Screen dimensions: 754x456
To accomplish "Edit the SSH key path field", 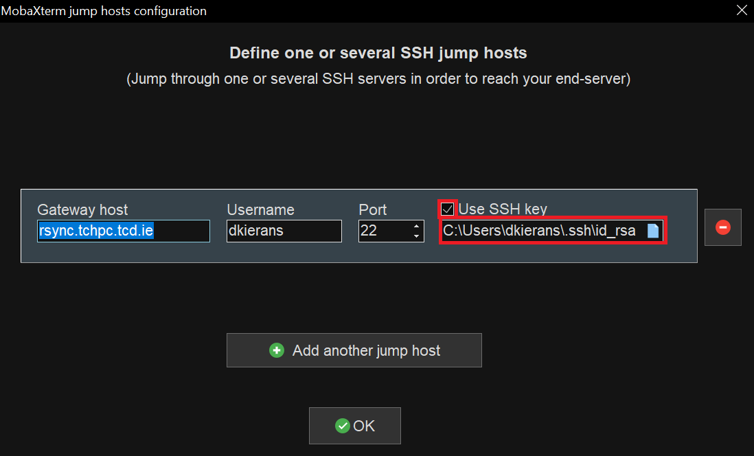I will point(542,231).
